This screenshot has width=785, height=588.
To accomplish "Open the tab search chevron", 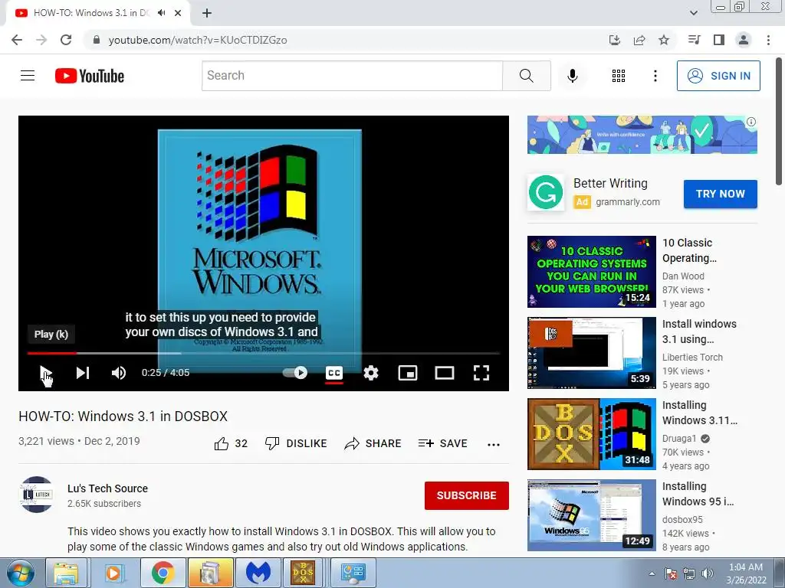I will click(693, 13).
